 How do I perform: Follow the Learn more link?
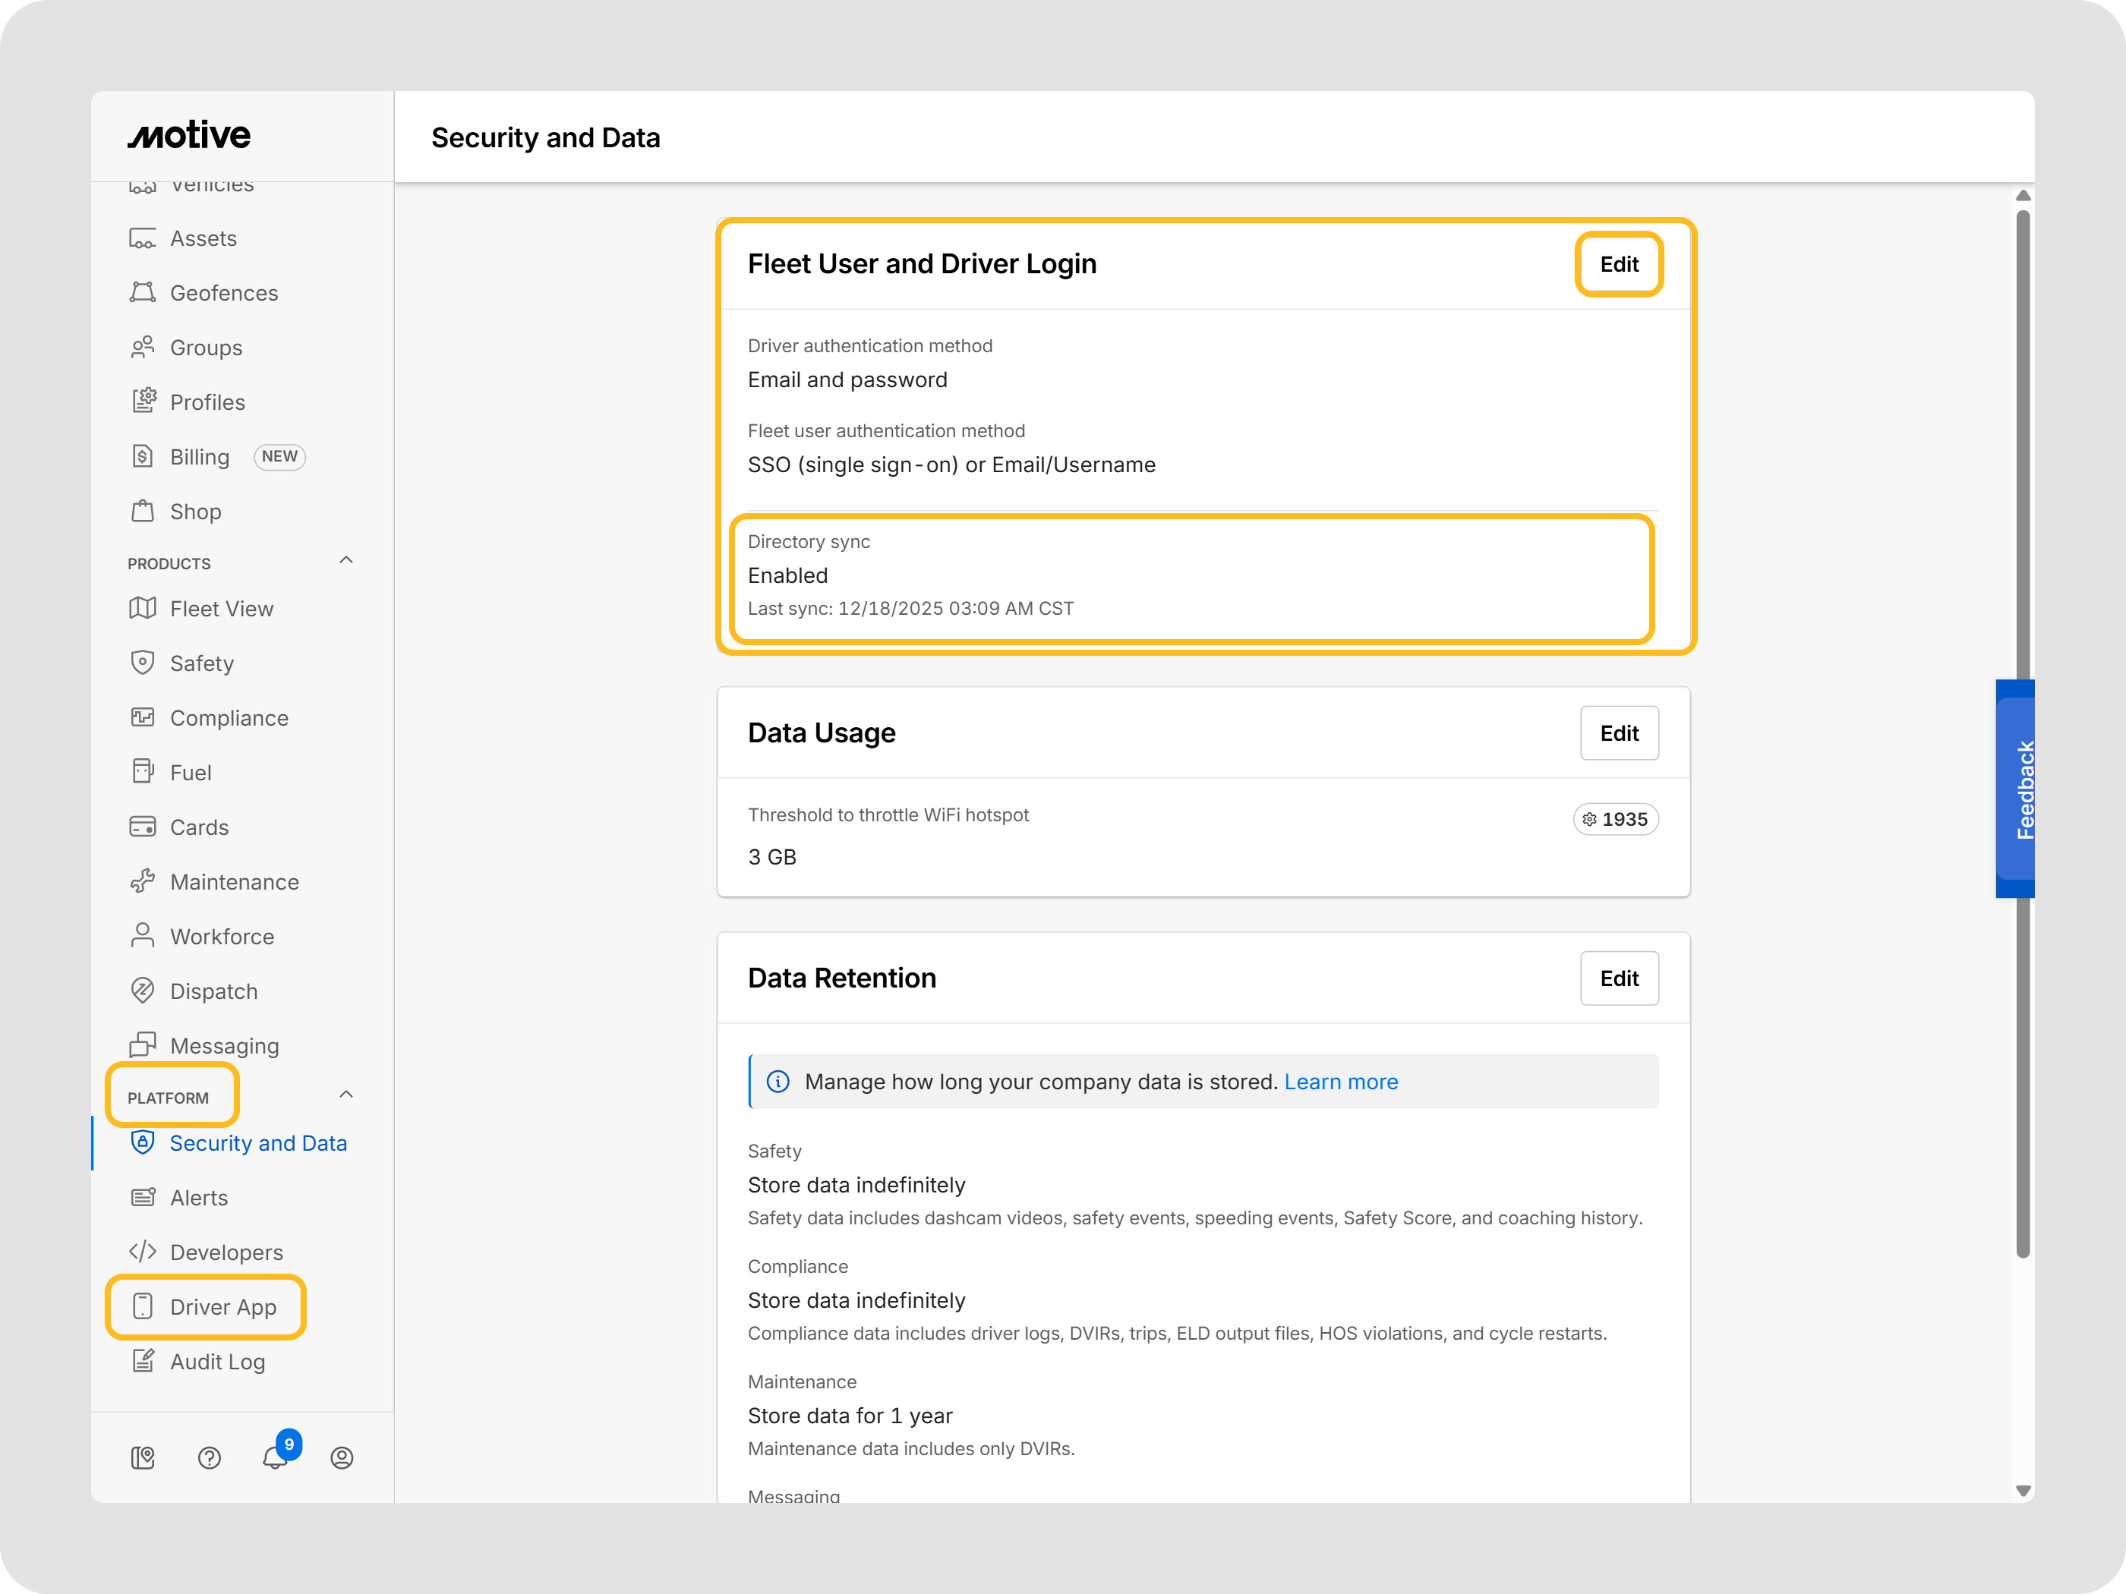pos(1340,1081)
